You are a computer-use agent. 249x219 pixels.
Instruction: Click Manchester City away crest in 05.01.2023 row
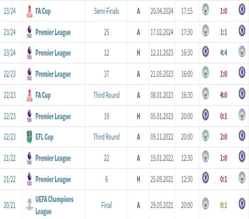(x=242, y=114)
